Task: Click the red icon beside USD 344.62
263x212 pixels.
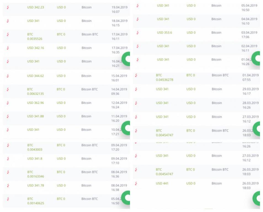Action: tap(8, 76)
